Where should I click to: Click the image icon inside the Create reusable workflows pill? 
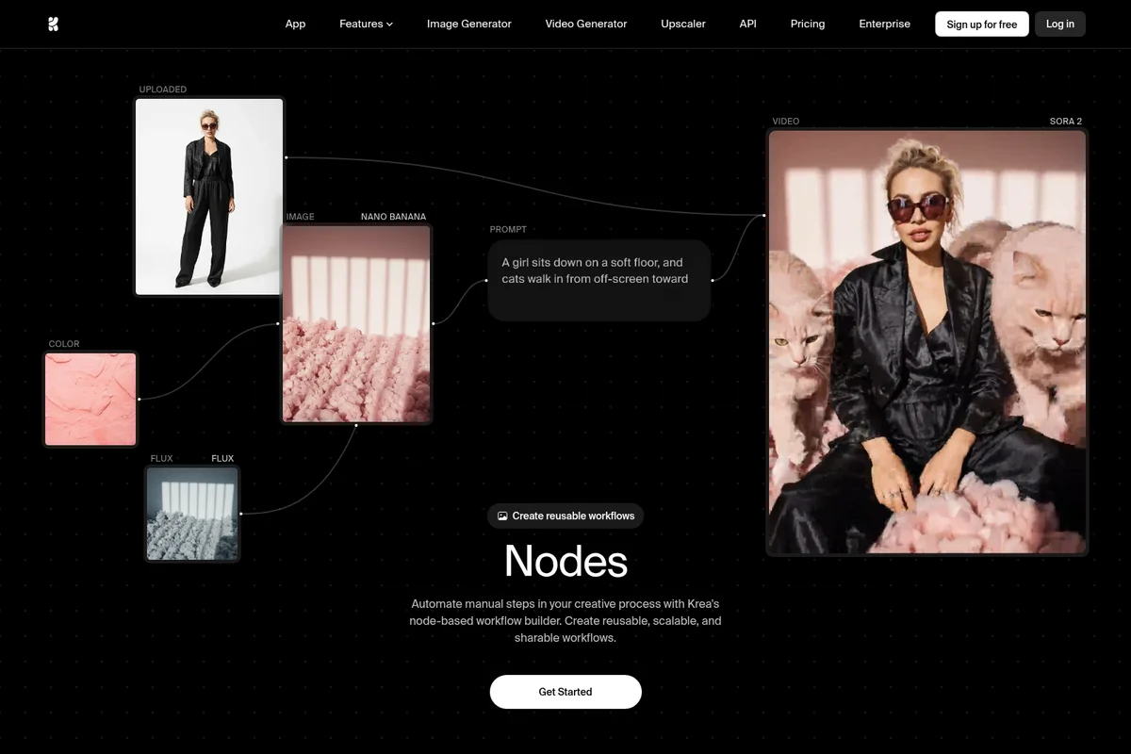click(x=501, y=516)
